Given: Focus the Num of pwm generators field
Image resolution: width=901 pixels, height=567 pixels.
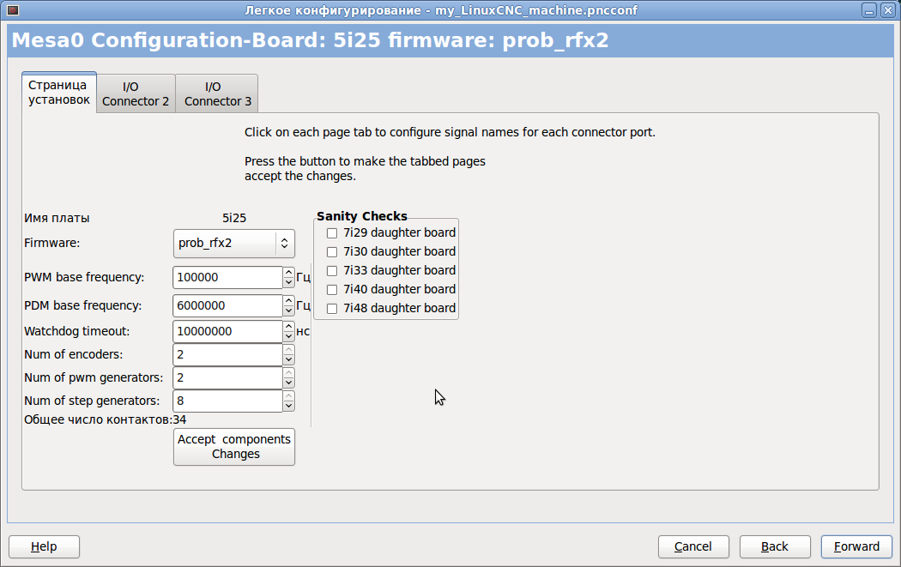Looking at the screenshot, I should 227,377.
